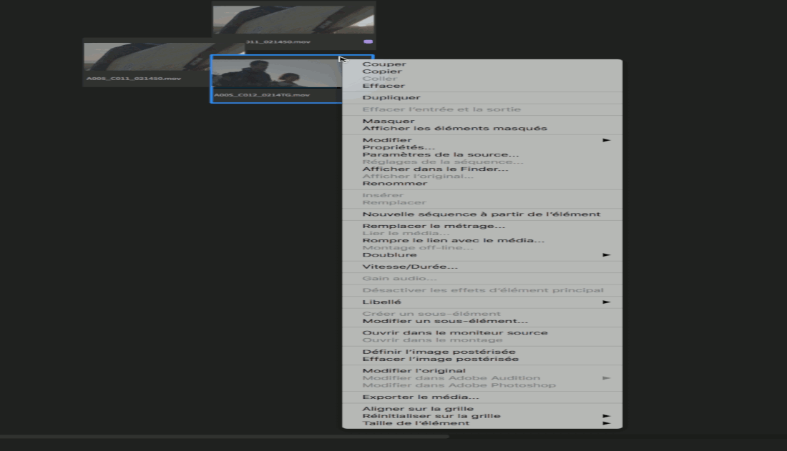The width and height of the screenshot is (787, 451).
Task: Select the A005_C011_021450.mov thumbnail on left
Action: [x=147, y=56]
